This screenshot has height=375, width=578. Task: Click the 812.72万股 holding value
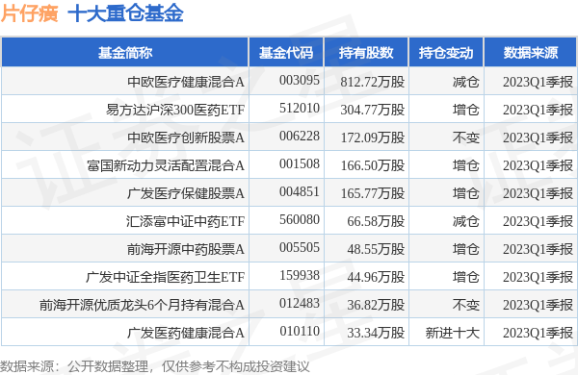coord(372,82)
